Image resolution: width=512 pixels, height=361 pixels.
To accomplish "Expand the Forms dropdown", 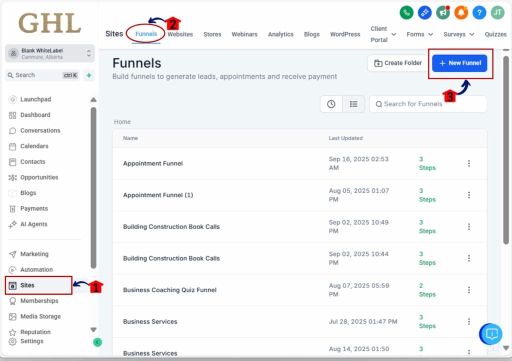I will [419, 34].
